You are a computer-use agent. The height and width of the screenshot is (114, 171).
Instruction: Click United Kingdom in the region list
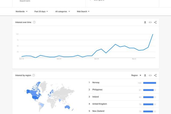tap(99, 104)
